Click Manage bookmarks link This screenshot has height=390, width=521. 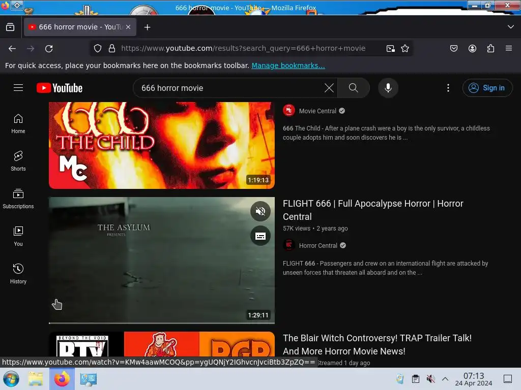288,66
